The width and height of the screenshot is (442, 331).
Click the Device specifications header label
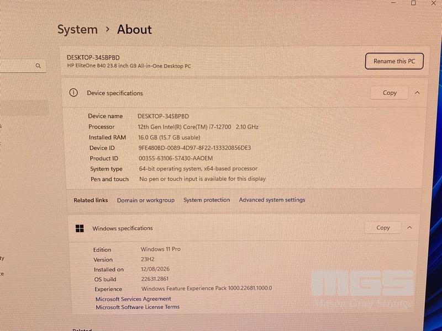115,93
